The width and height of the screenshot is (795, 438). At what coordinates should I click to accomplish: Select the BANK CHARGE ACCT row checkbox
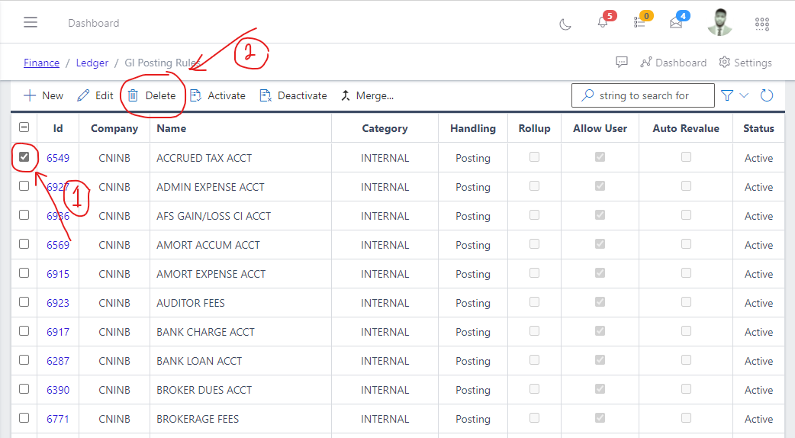coord(24,330)
